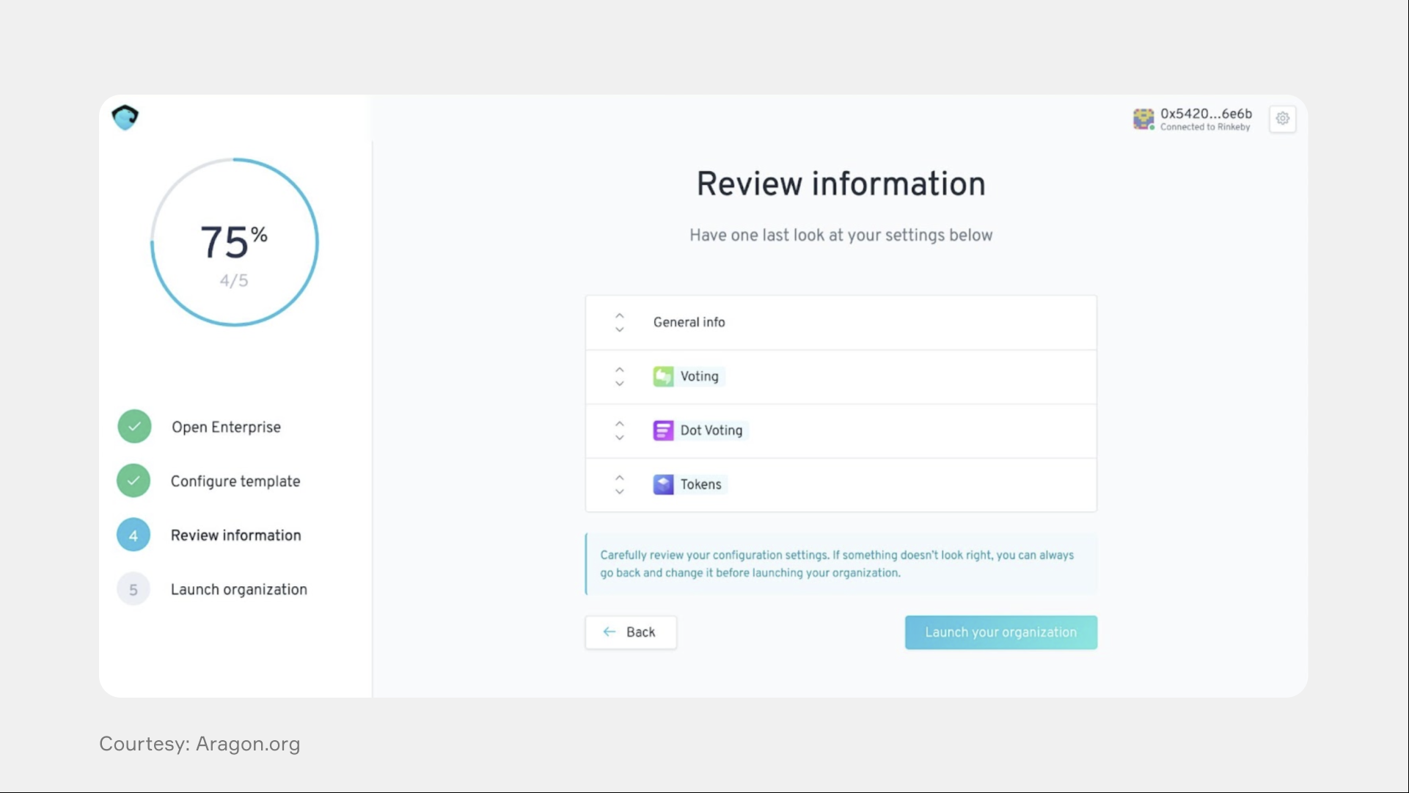This screenshot has height=793, width=1409.
Task: Expand the General info section
Action: [620, 323]
